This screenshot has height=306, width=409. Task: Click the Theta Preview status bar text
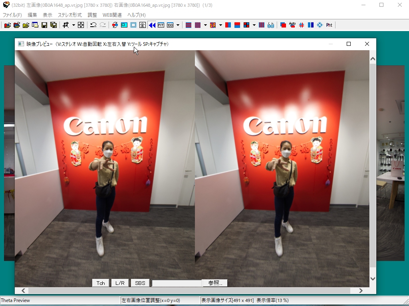(16, 300)
